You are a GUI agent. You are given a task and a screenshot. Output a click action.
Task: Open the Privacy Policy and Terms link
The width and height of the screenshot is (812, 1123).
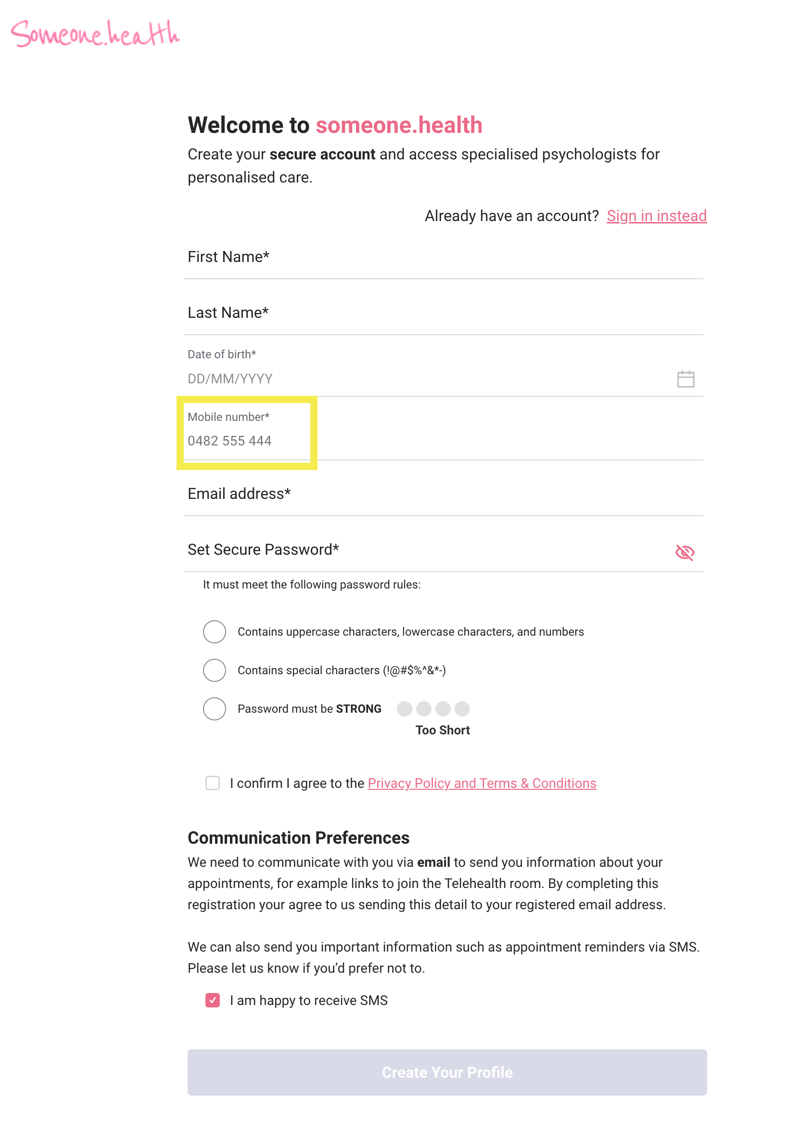482,783
